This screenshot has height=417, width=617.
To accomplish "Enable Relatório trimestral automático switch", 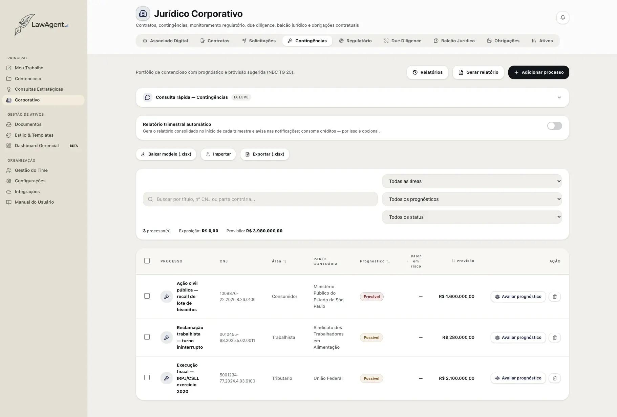I will coord(554,126).
